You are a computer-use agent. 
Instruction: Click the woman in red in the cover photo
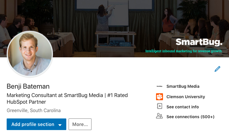(x=168, y=20)
